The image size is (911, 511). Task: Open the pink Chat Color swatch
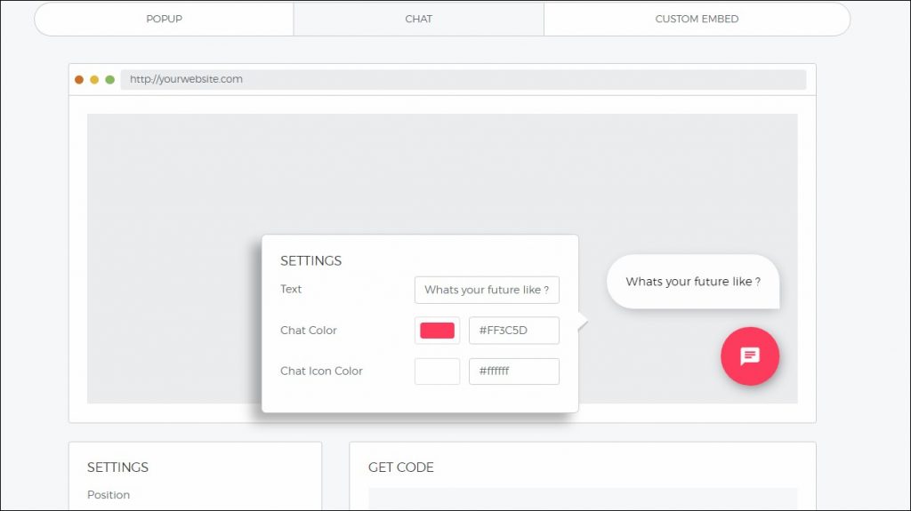437,331
